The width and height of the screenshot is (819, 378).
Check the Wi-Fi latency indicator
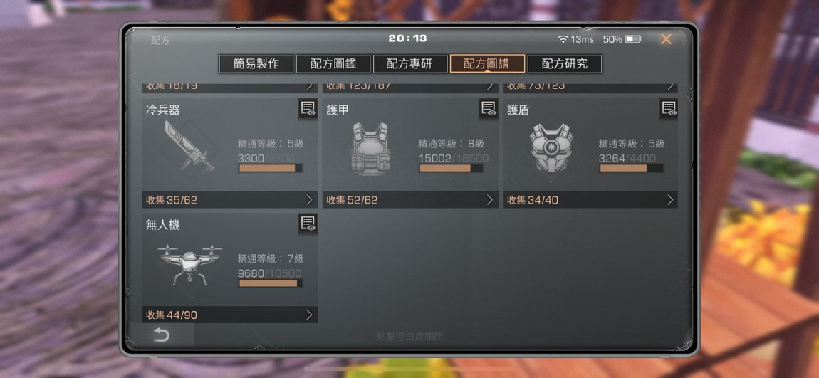[x=575, y=39]
